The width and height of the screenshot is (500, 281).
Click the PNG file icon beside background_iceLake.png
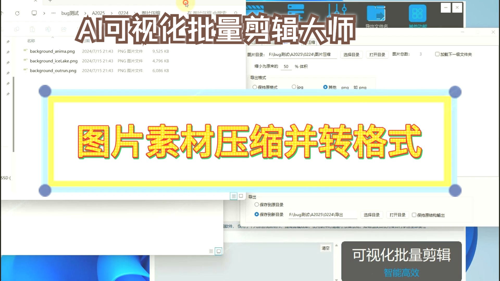tap(25, 60)
